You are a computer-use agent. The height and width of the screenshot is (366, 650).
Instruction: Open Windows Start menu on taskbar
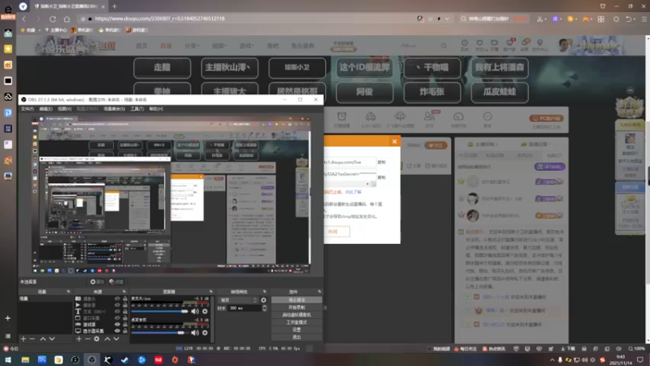click(8, 359)
